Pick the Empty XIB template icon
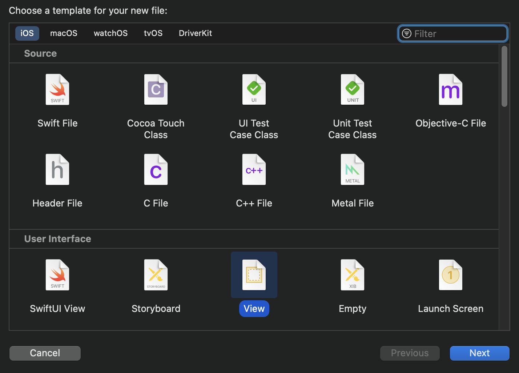Viewport: 519px width, 373px height. 353,275
